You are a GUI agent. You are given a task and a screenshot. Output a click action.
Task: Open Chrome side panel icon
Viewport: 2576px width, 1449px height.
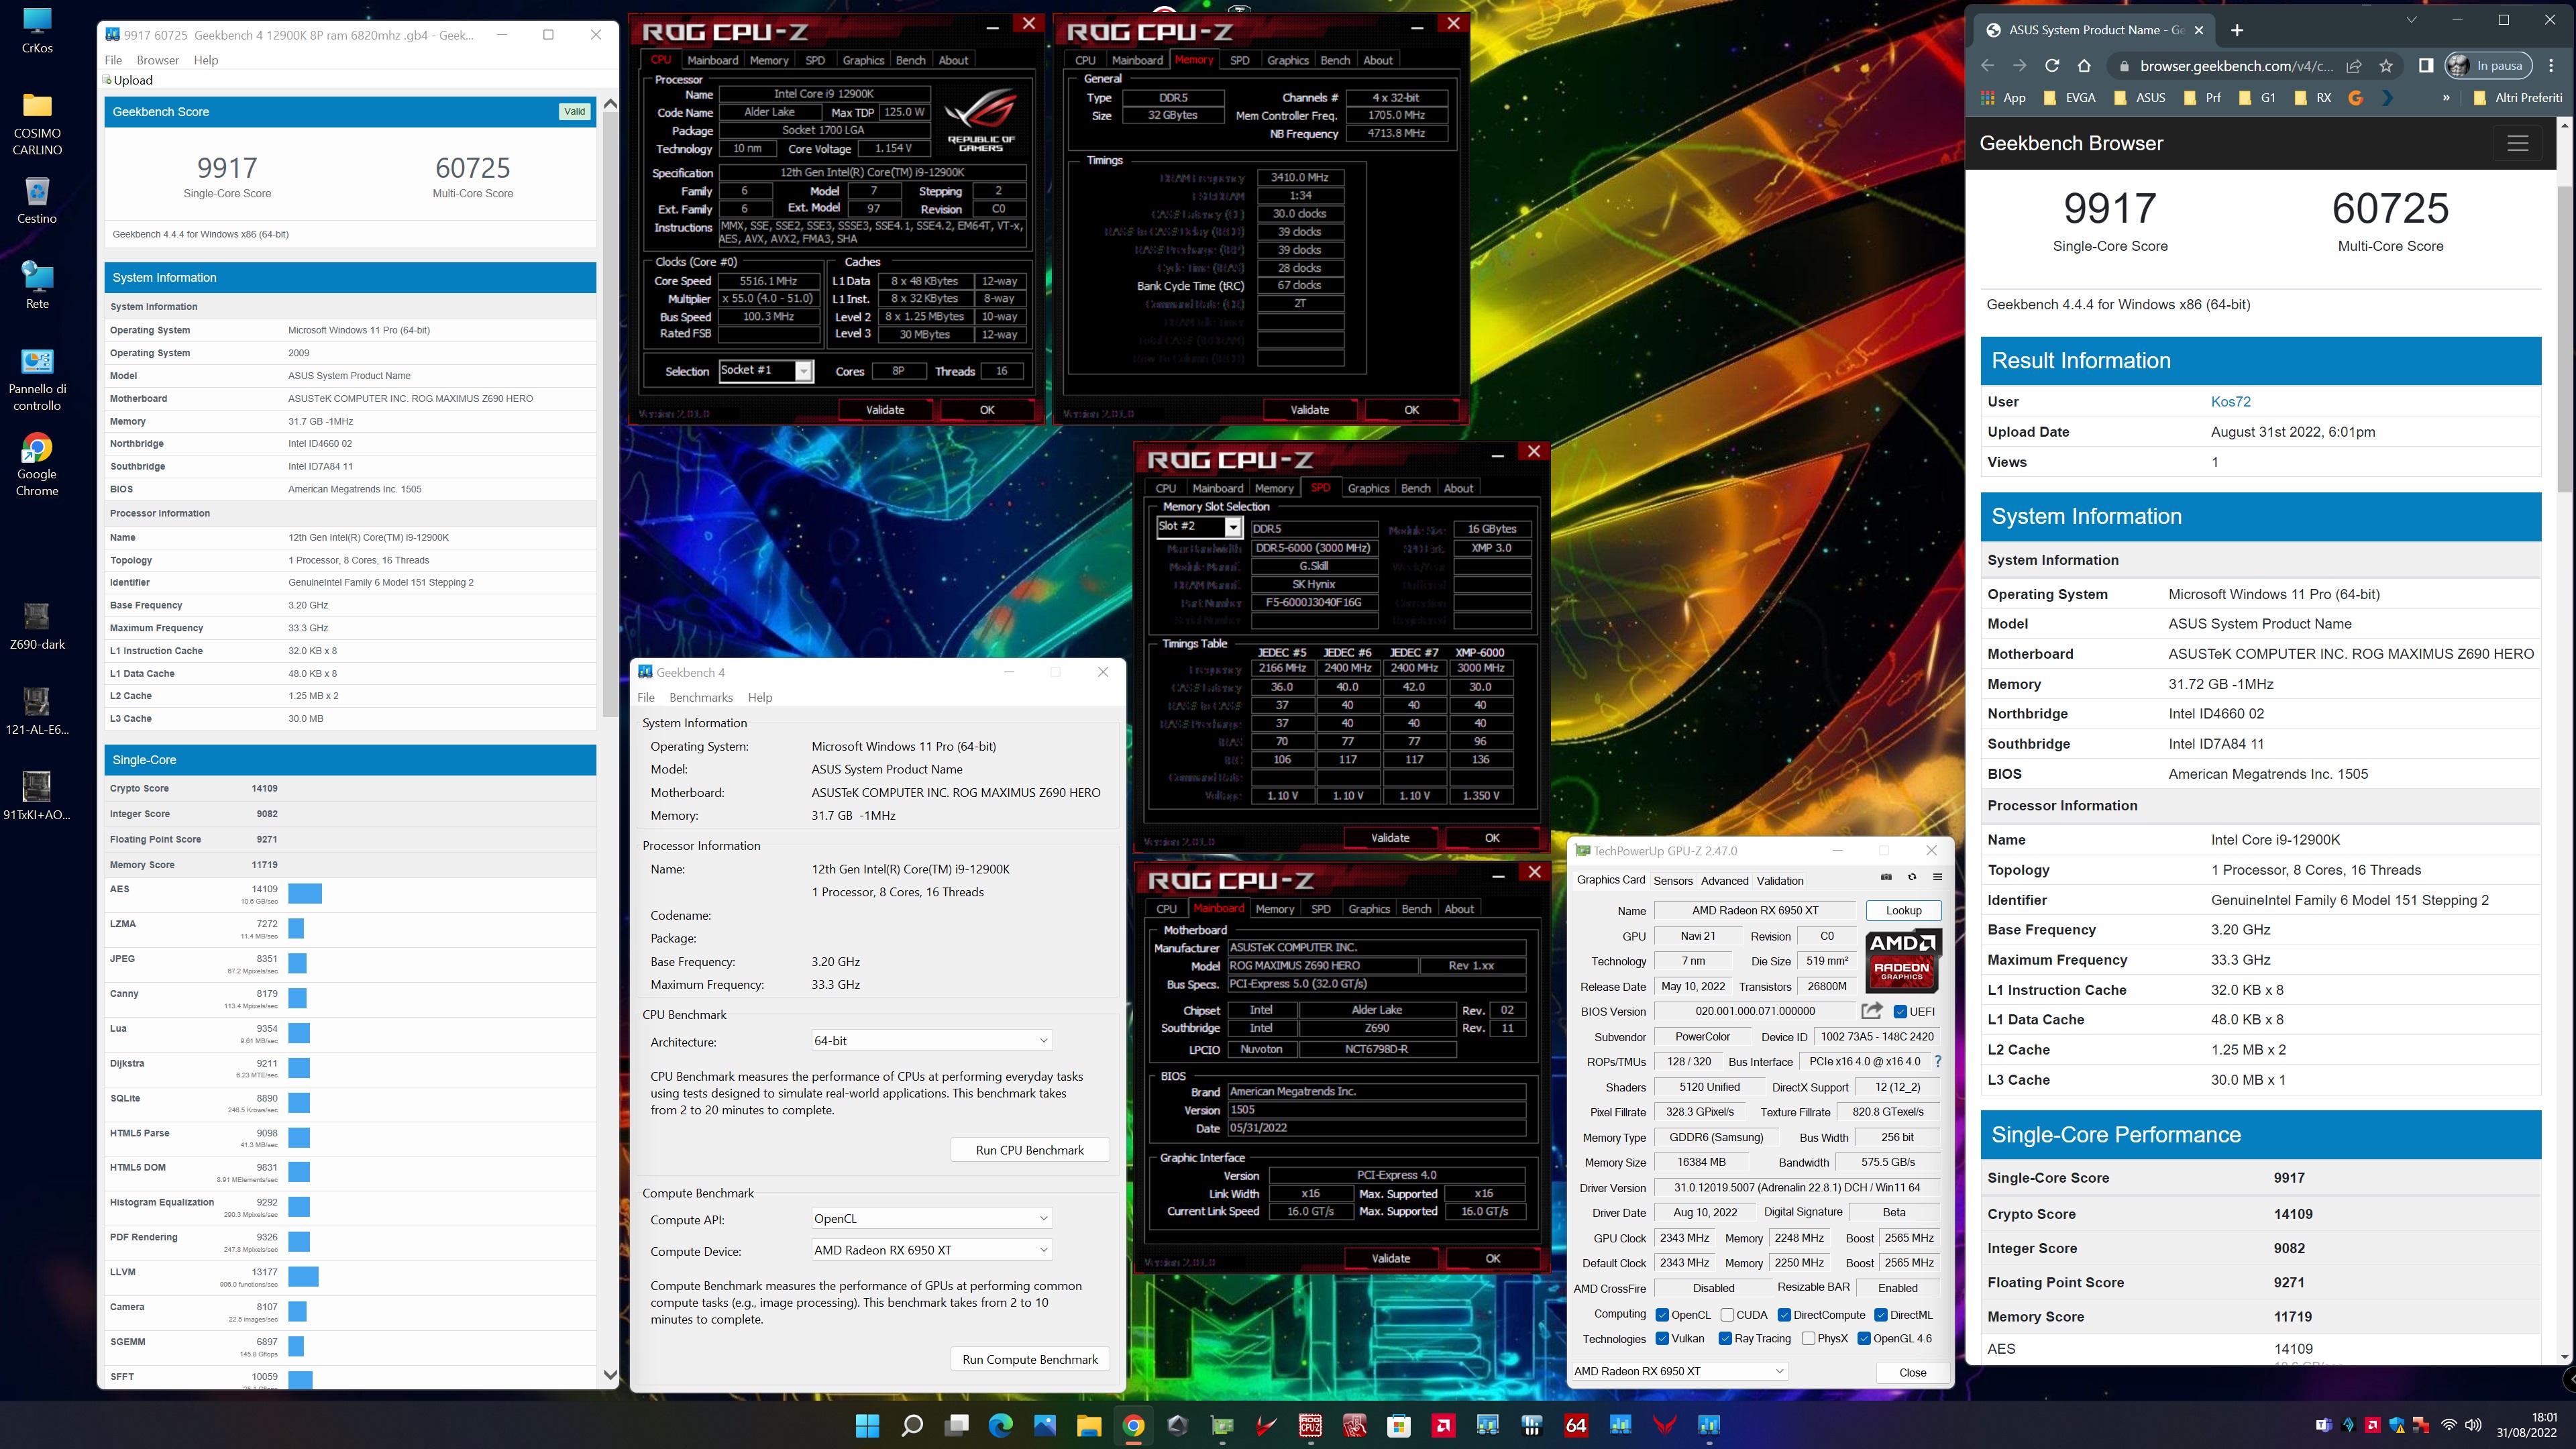2425,66
